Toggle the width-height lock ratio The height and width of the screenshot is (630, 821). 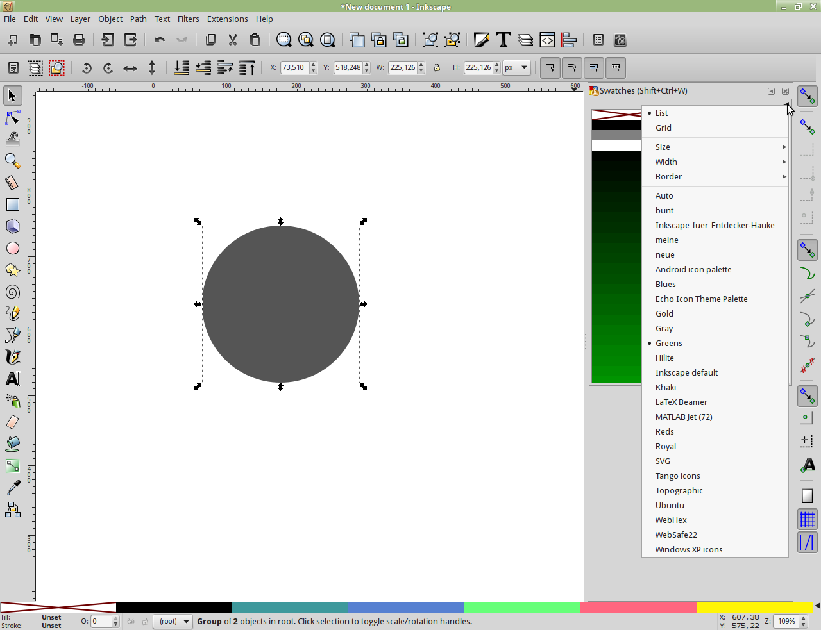pos(437,68)
